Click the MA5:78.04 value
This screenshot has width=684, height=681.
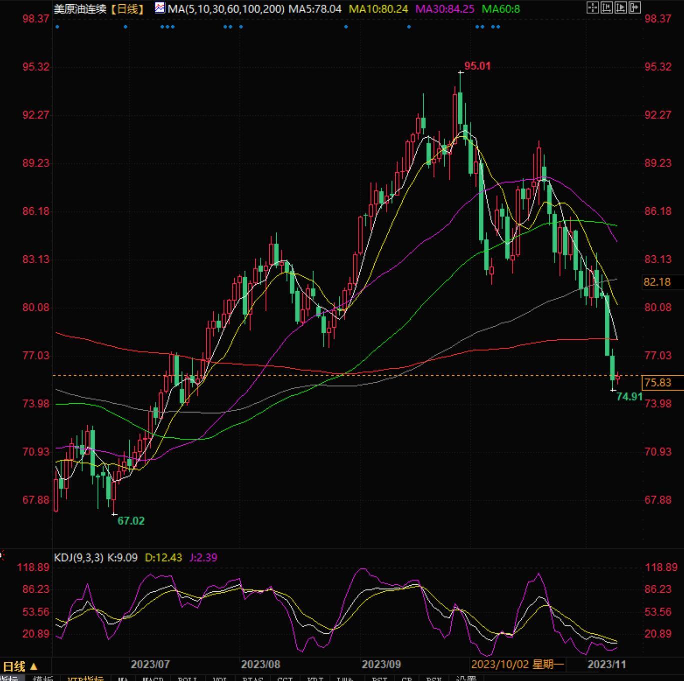315,9
